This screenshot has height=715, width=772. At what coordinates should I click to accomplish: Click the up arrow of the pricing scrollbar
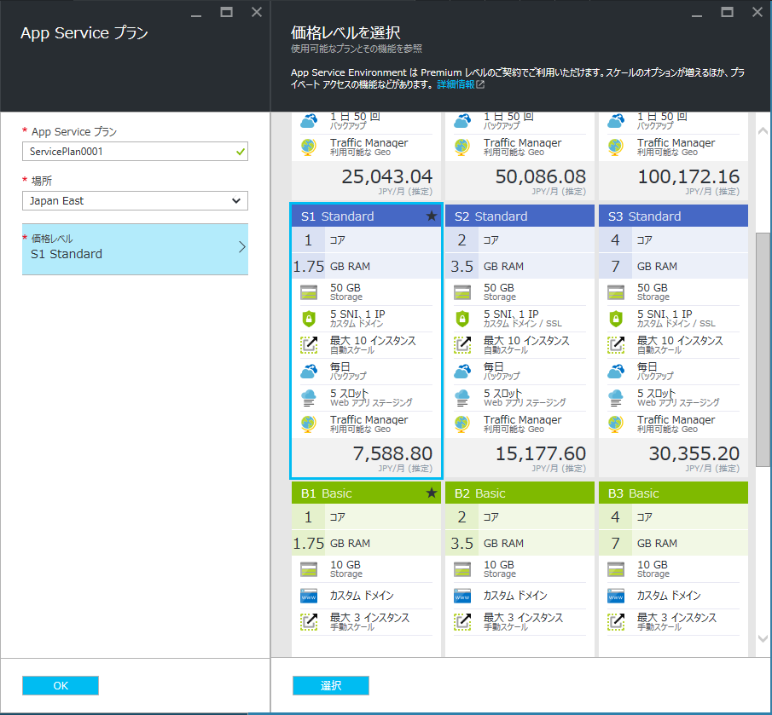point(763,130)
